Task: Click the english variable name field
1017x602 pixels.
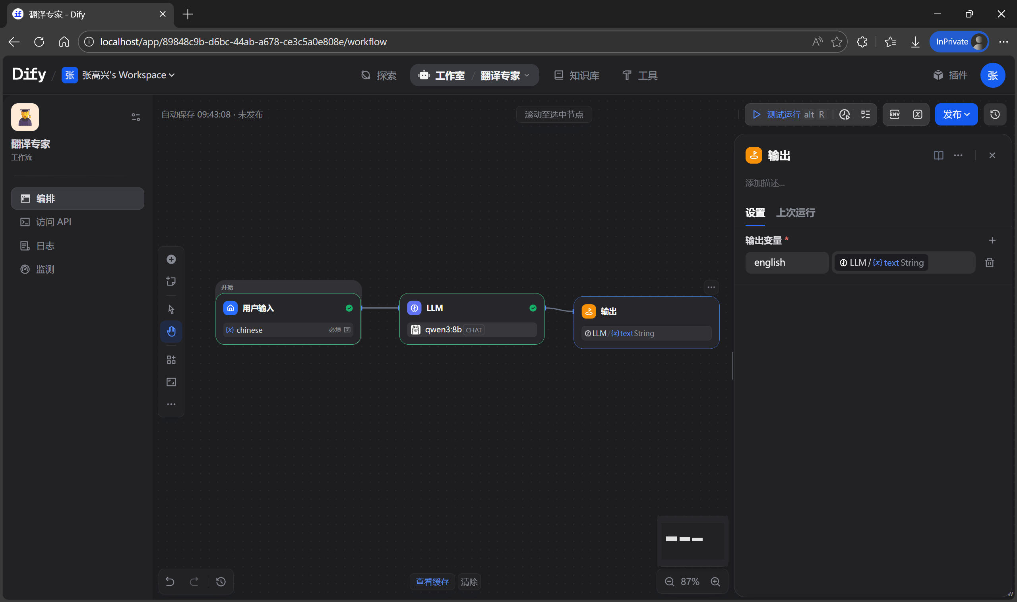Action: [786, 262]
